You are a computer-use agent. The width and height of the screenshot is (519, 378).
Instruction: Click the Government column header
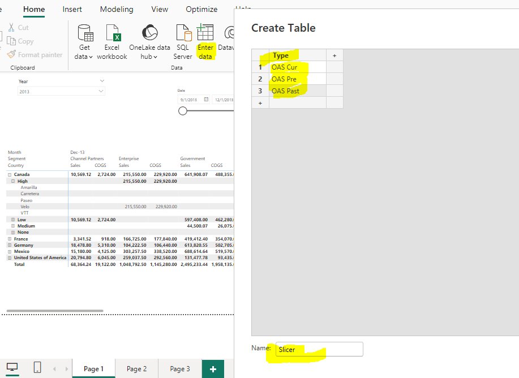(x=192, y=158)
